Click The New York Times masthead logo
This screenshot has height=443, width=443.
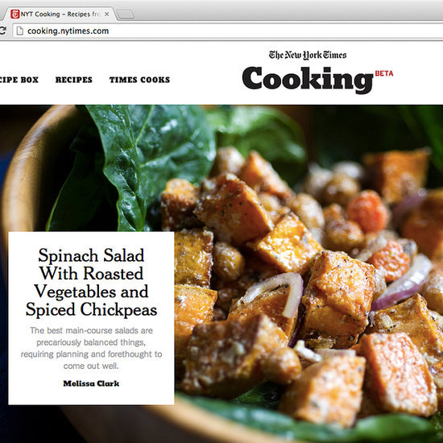coord(308,55)
